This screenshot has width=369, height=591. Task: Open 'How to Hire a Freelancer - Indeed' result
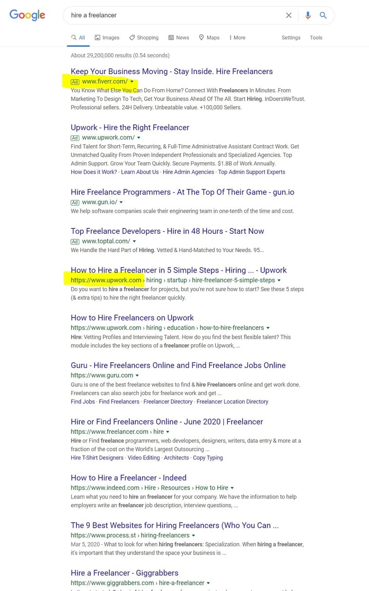click(x=129, y=478)
